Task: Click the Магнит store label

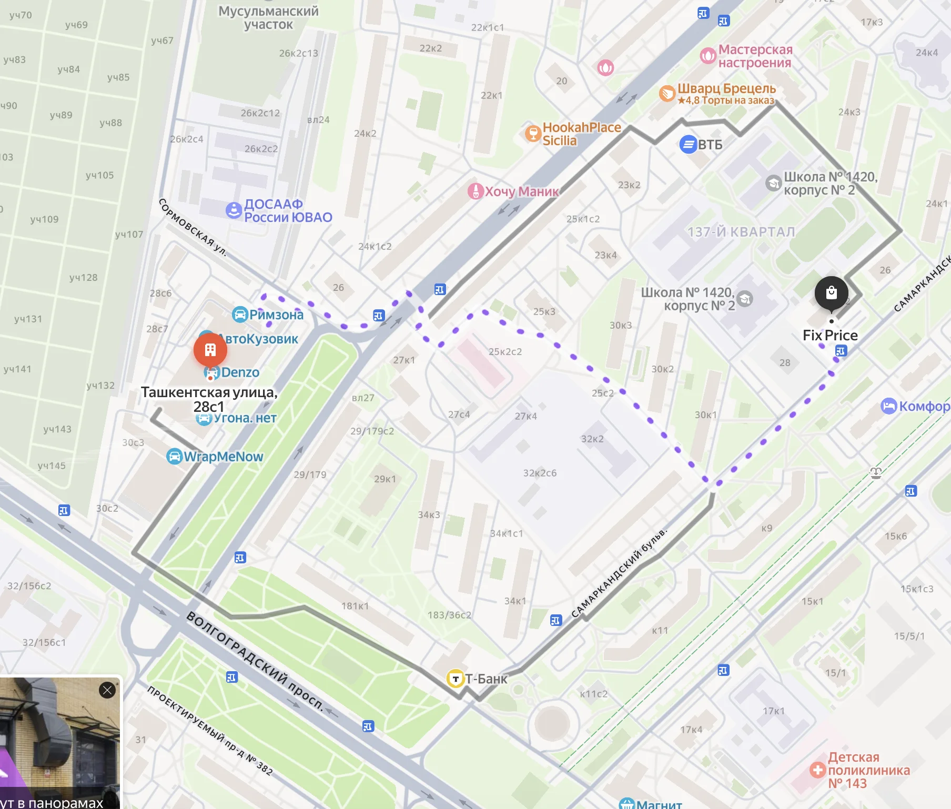Action: [x=659, y=804]
